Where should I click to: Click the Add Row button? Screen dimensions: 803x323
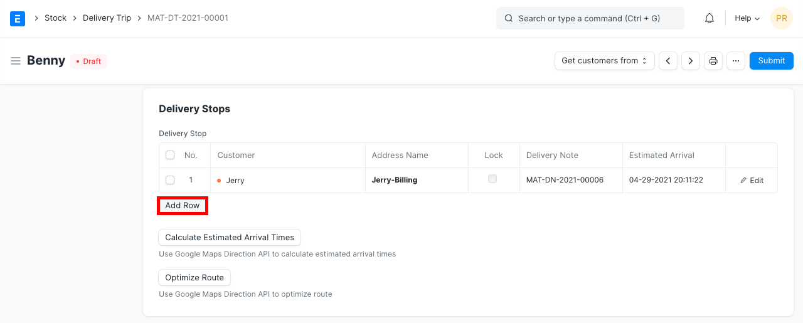tap(183, 205)
